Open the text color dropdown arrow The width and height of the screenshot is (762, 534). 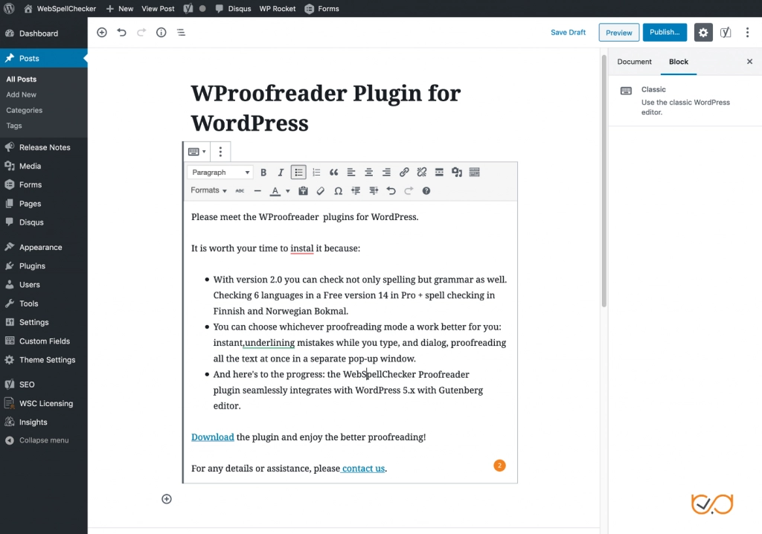click(x=288, y=191)
